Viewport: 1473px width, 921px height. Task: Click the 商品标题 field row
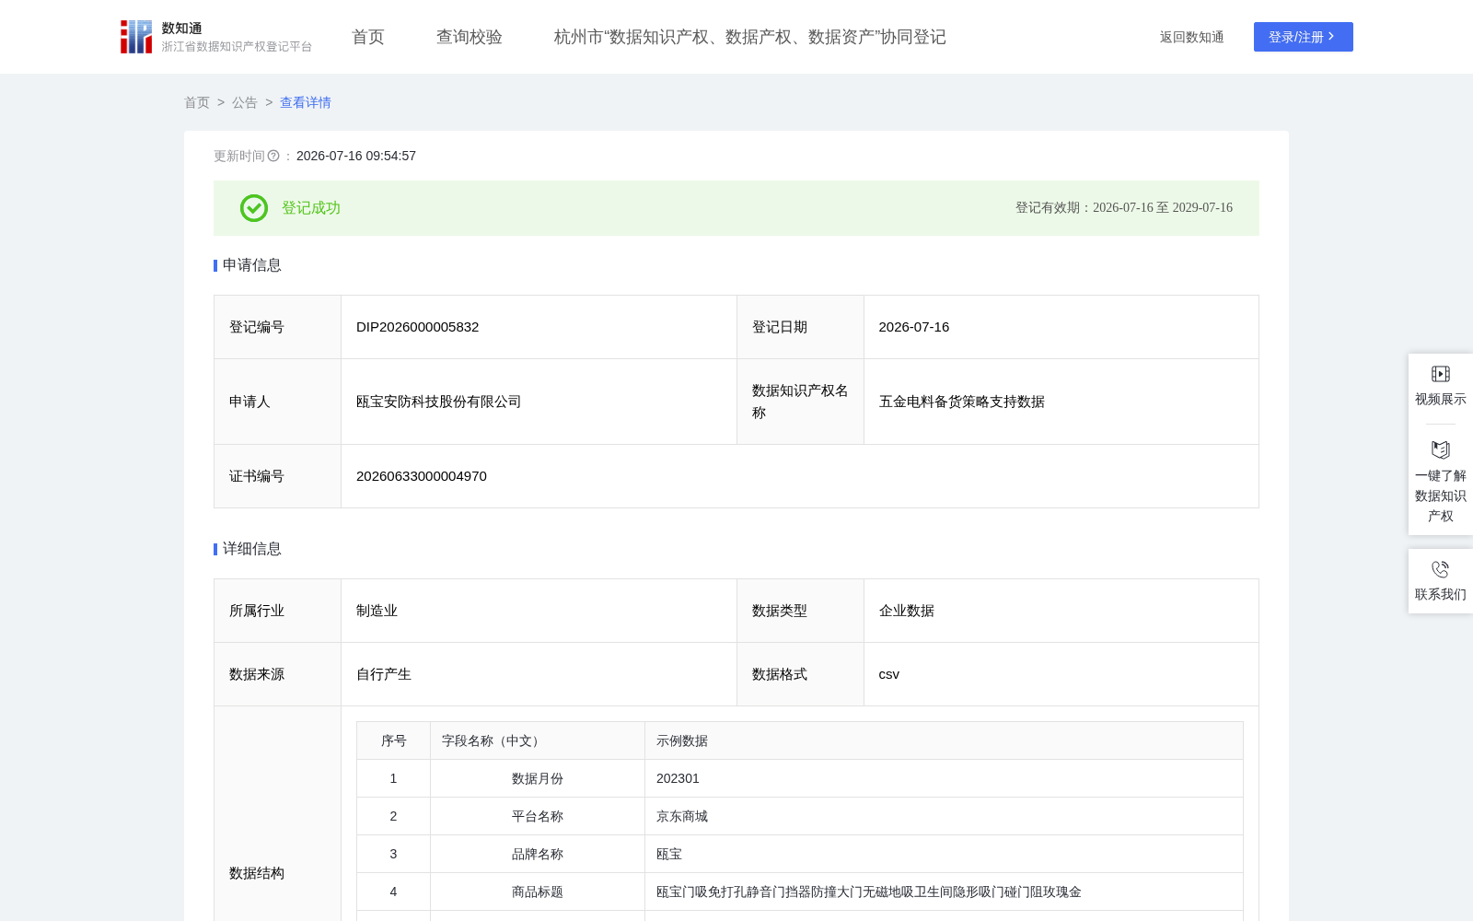coord(800,892)
